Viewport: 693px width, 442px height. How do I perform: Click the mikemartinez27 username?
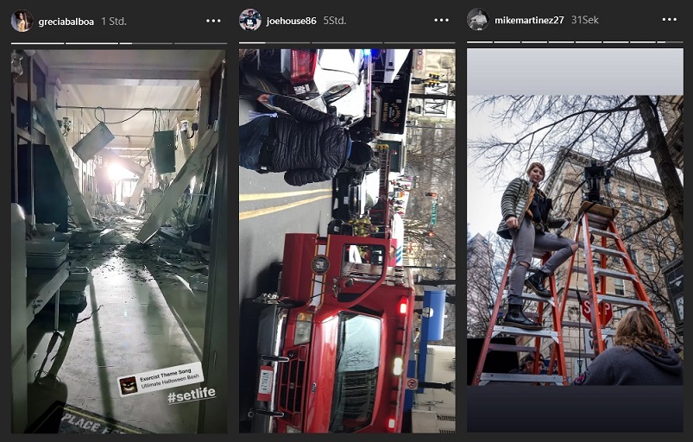point(529,21)
